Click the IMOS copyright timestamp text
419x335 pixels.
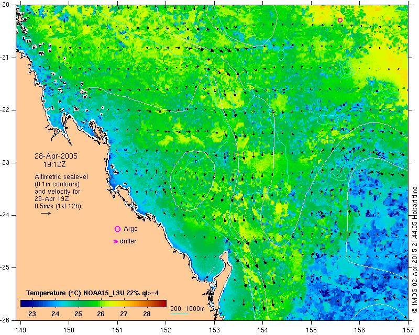(414, 250)
